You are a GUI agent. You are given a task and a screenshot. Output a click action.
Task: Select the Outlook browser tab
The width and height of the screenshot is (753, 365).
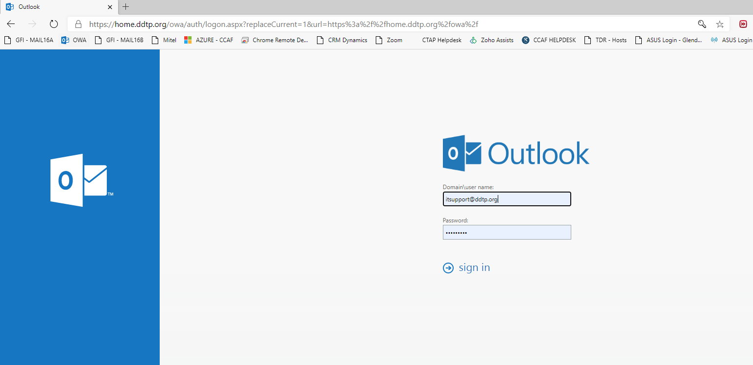pos(59,7)
